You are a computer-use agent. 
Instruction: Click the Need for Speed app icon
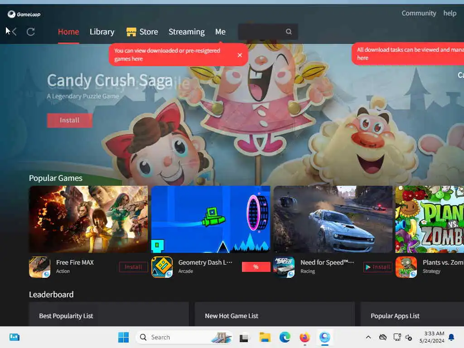click(284, 267)
